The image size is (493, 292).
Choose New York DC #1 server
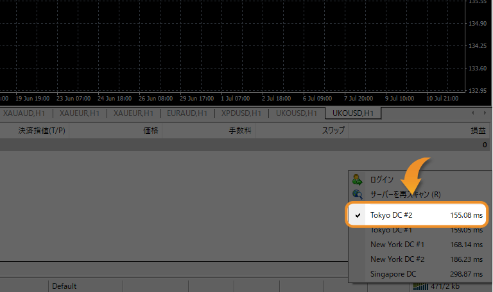tap(420, 245)
